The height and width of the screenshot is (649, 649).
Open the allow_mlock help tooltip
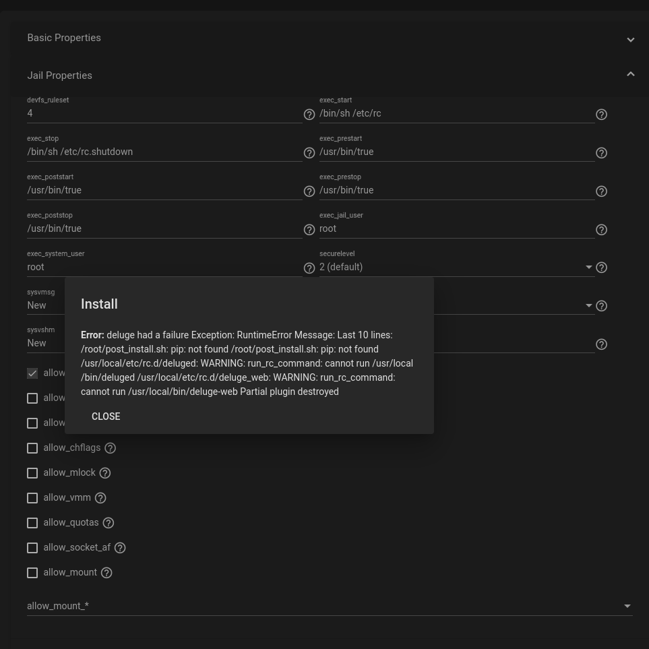pyautogui.click(x=105, y=473)
